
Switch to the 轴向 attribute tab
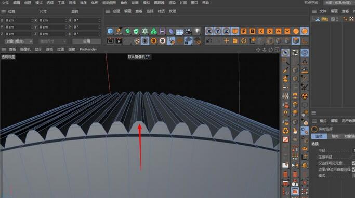click(335, 136)
